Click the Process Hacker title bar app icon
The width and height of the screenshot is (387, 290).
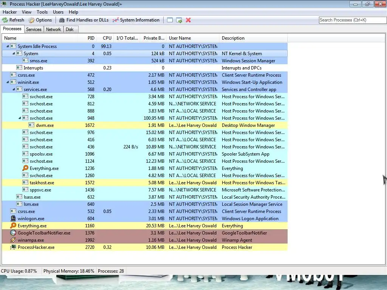click(x=4, y=4)
